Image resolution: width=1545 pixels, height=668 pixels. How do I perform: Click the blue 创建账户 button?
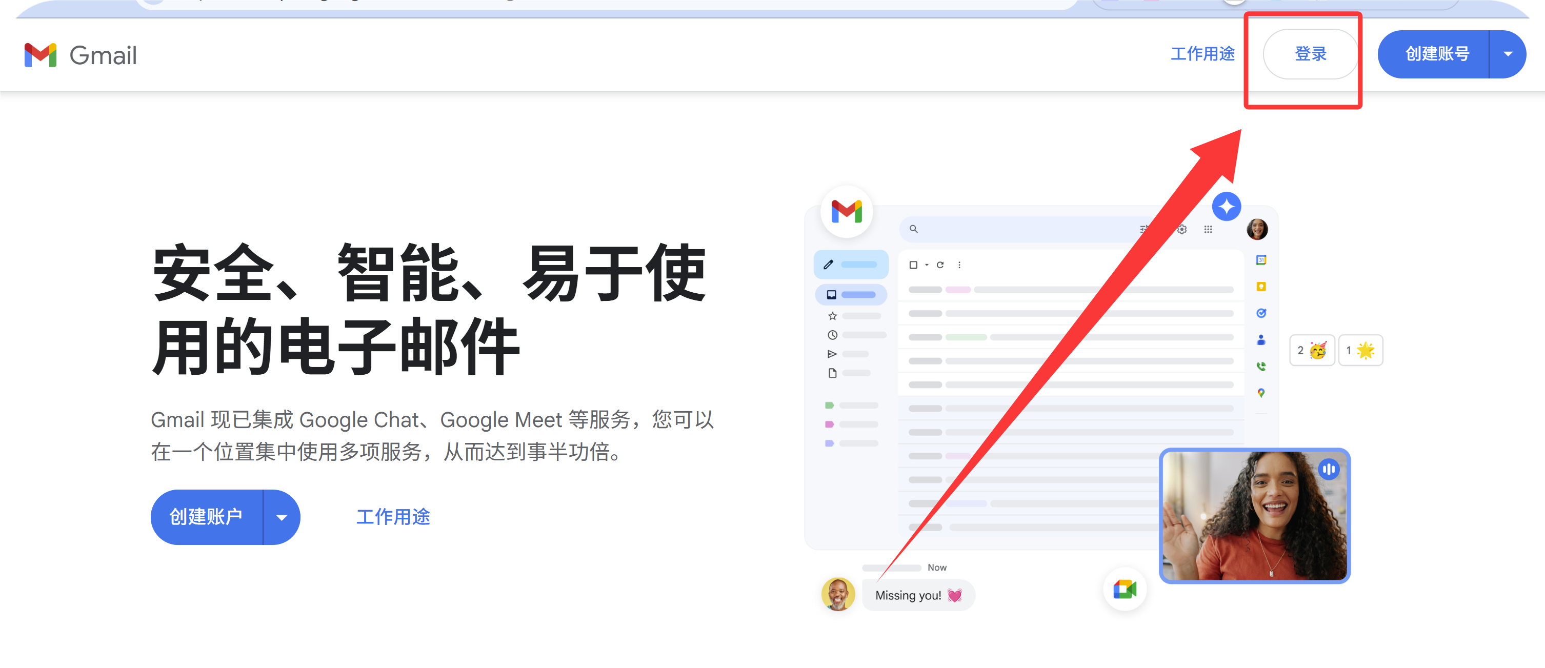(x=206, y=517)
